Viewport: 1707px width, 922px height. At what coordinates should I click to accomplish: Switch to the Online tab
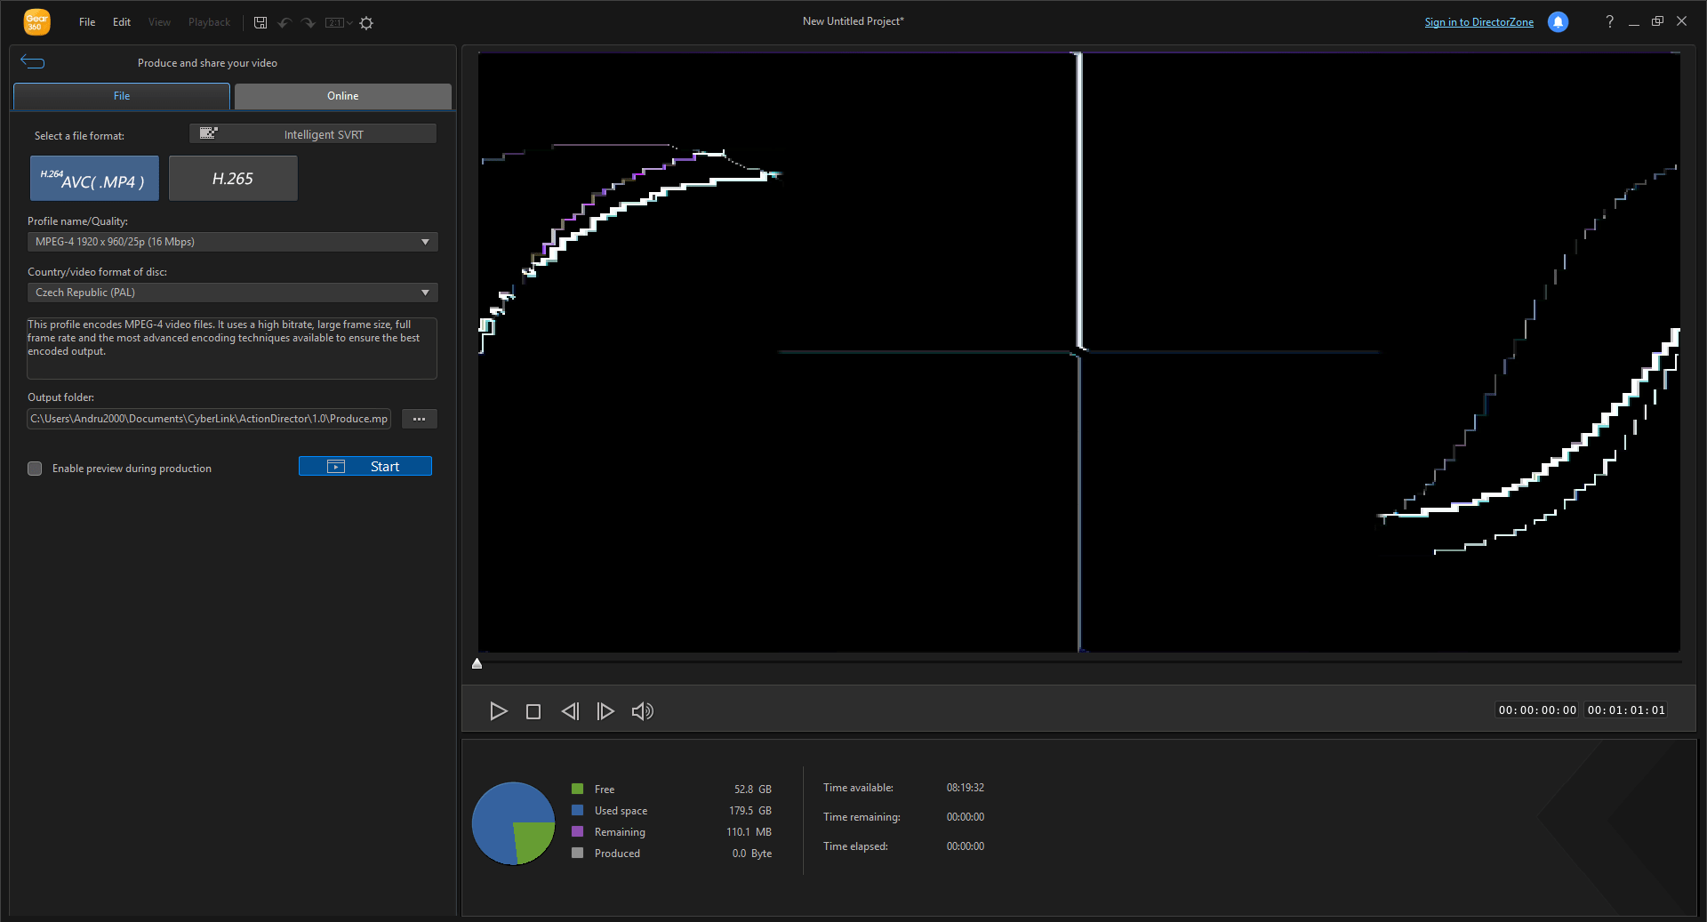tap(343, 96)
